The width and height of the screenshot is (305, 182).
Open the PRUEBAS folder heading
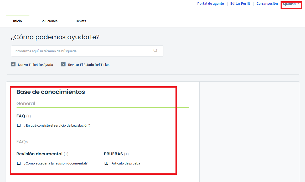click(x=113, y=154)
